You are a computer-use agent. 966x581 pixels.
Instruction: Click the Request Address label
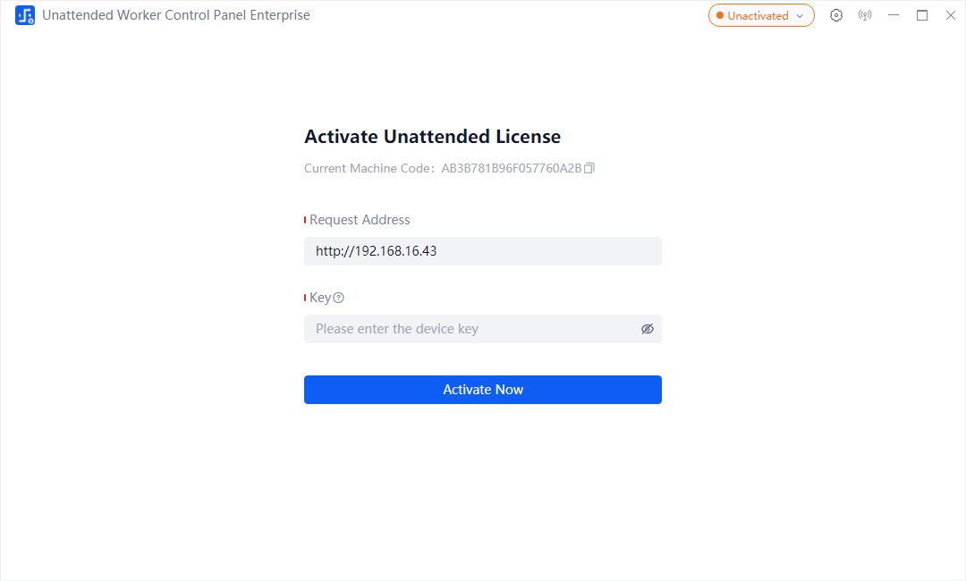(358, 219)
